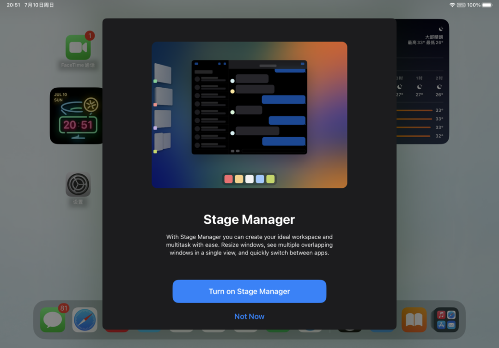
Task: Turn on Stage Manager
Action: tap(249, 291)
